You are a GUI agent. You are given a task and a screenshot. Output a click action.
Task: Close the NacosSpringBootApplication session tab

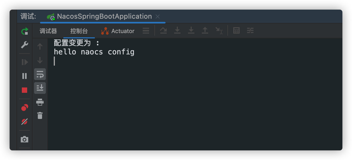[x=158, y=17]
